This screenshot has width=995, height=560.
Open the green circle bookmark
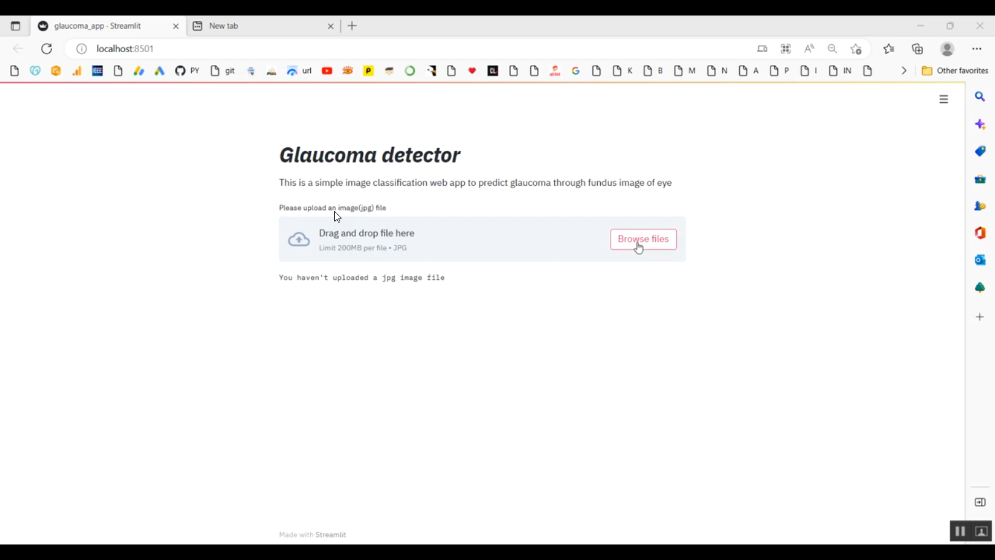coord(410,71)
